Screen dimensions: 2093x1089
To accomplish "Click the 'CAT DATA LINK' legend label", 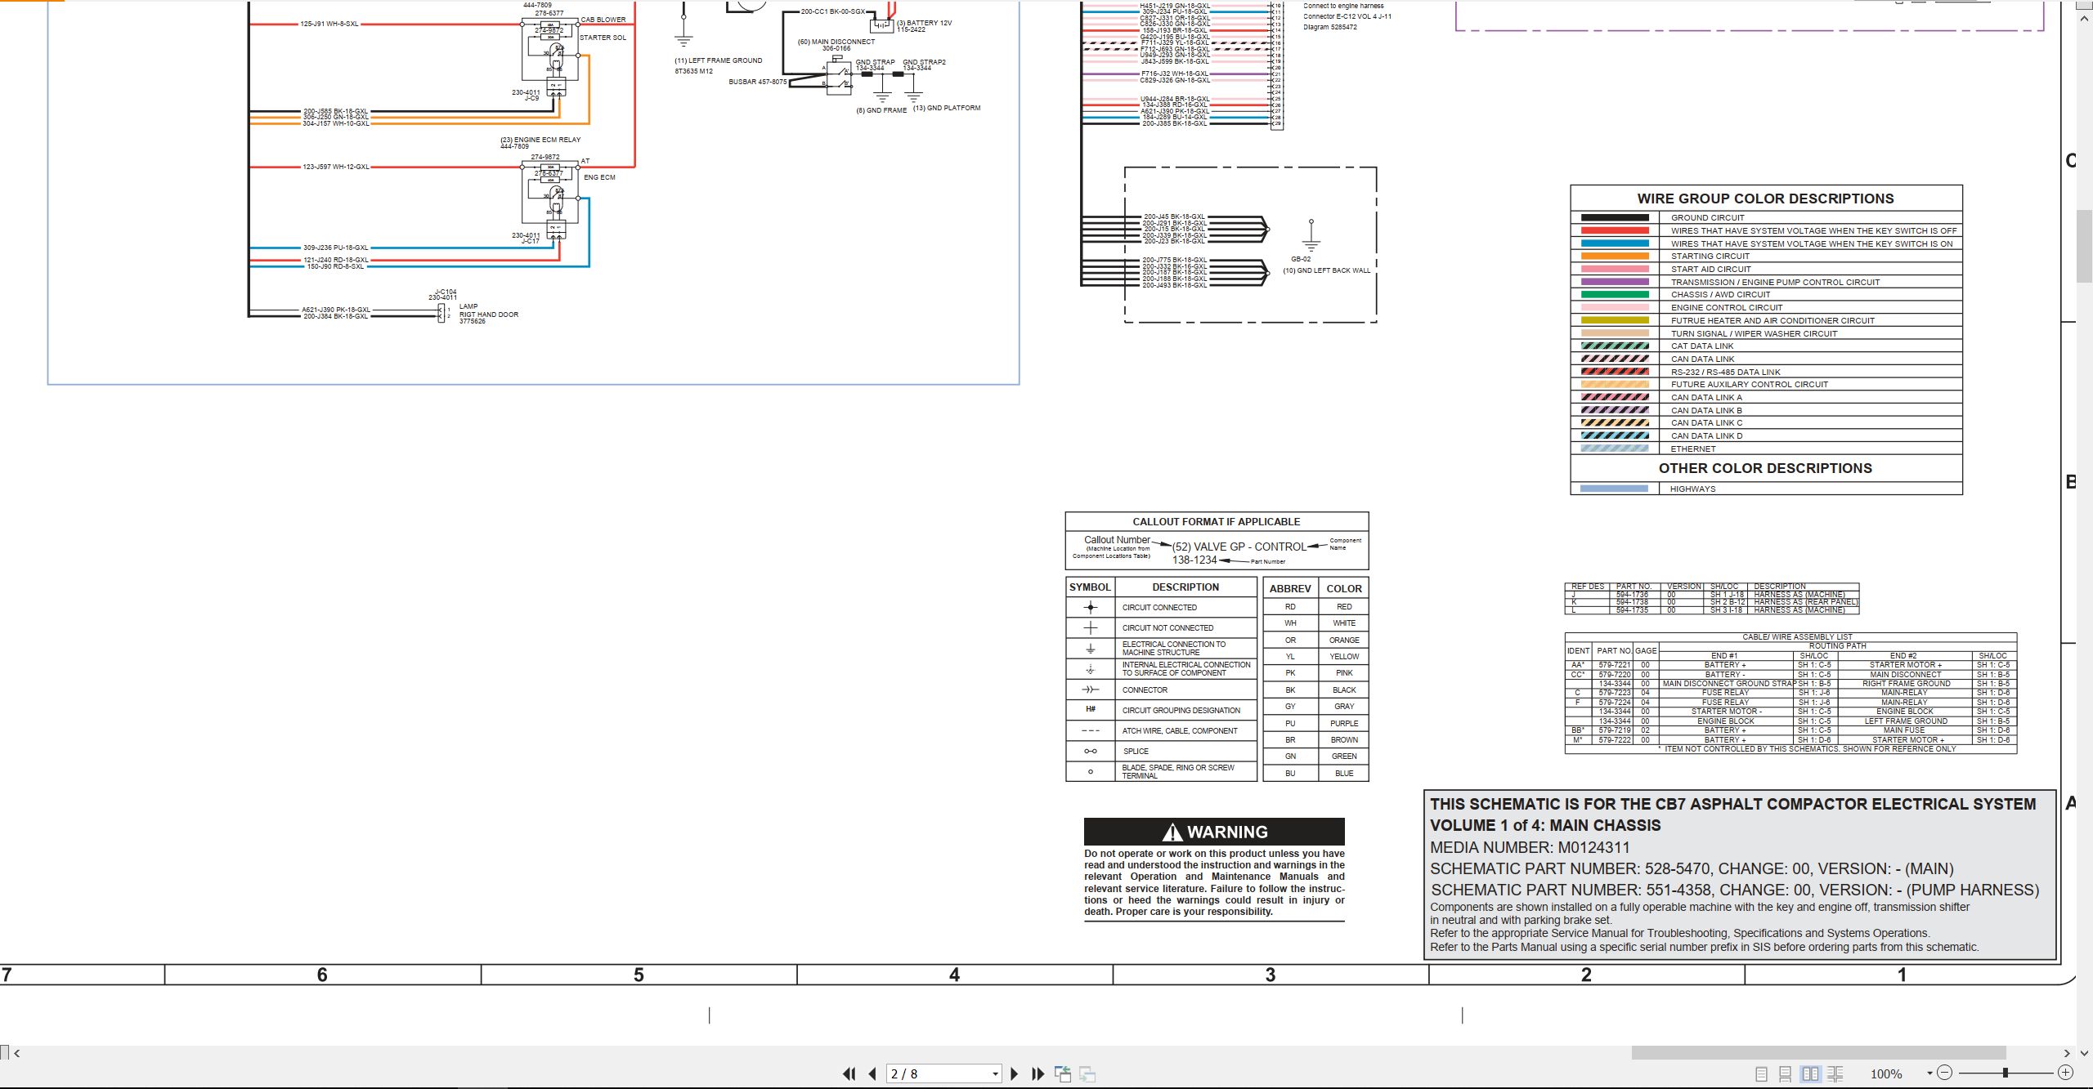I will (x=1702, y=346).
